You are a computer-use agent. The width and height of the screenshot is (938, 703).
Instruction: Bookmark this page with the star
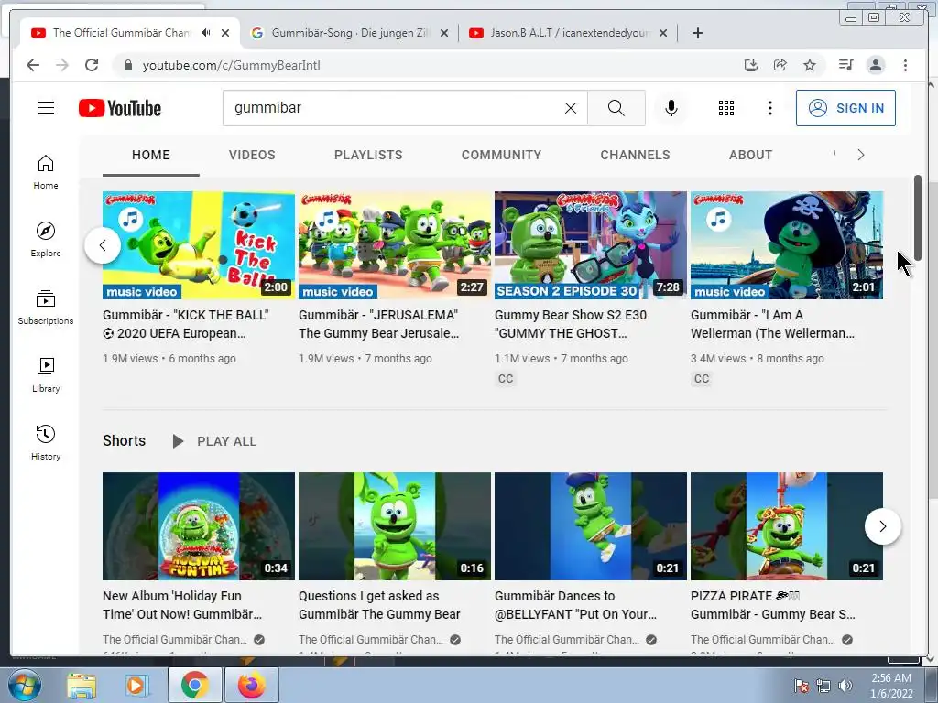pyautogui.click(x=810, y=65)
